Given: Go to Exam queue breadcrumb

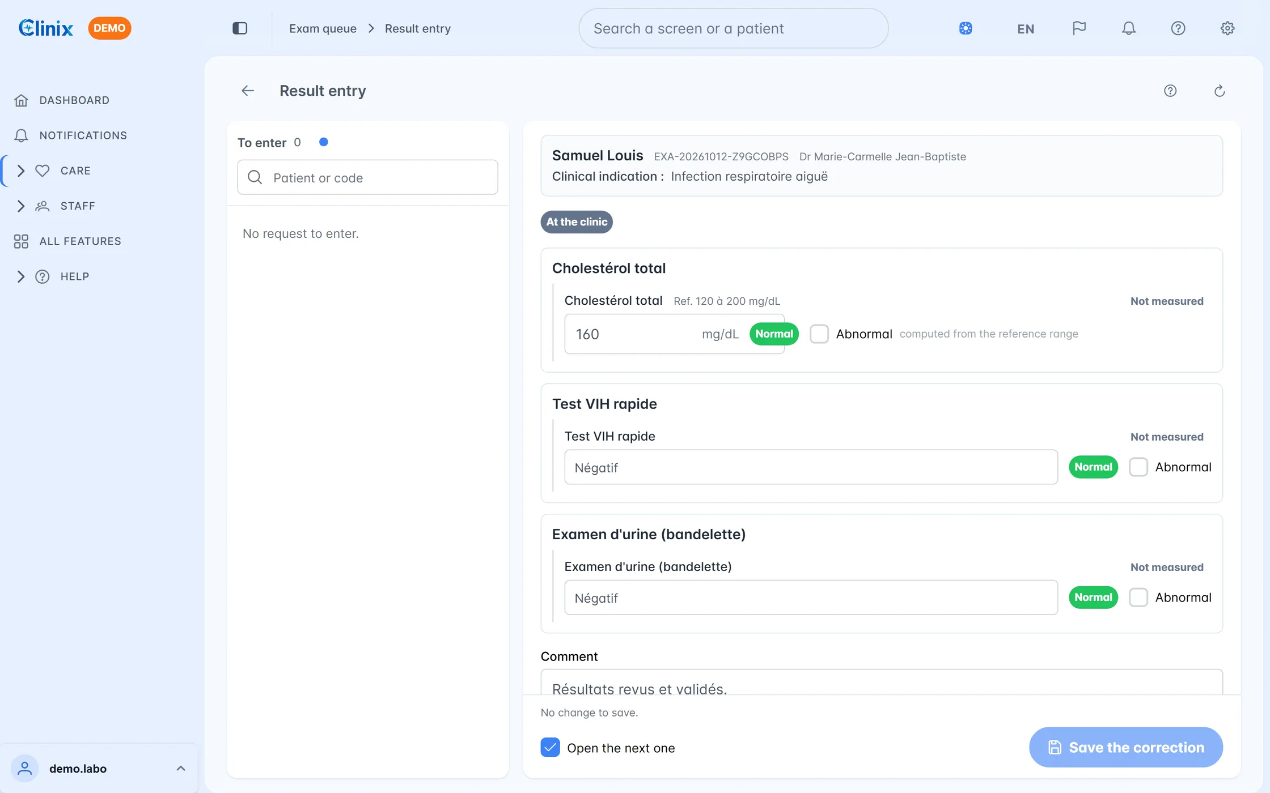Looking at the screenshot, I should [323, 28].
